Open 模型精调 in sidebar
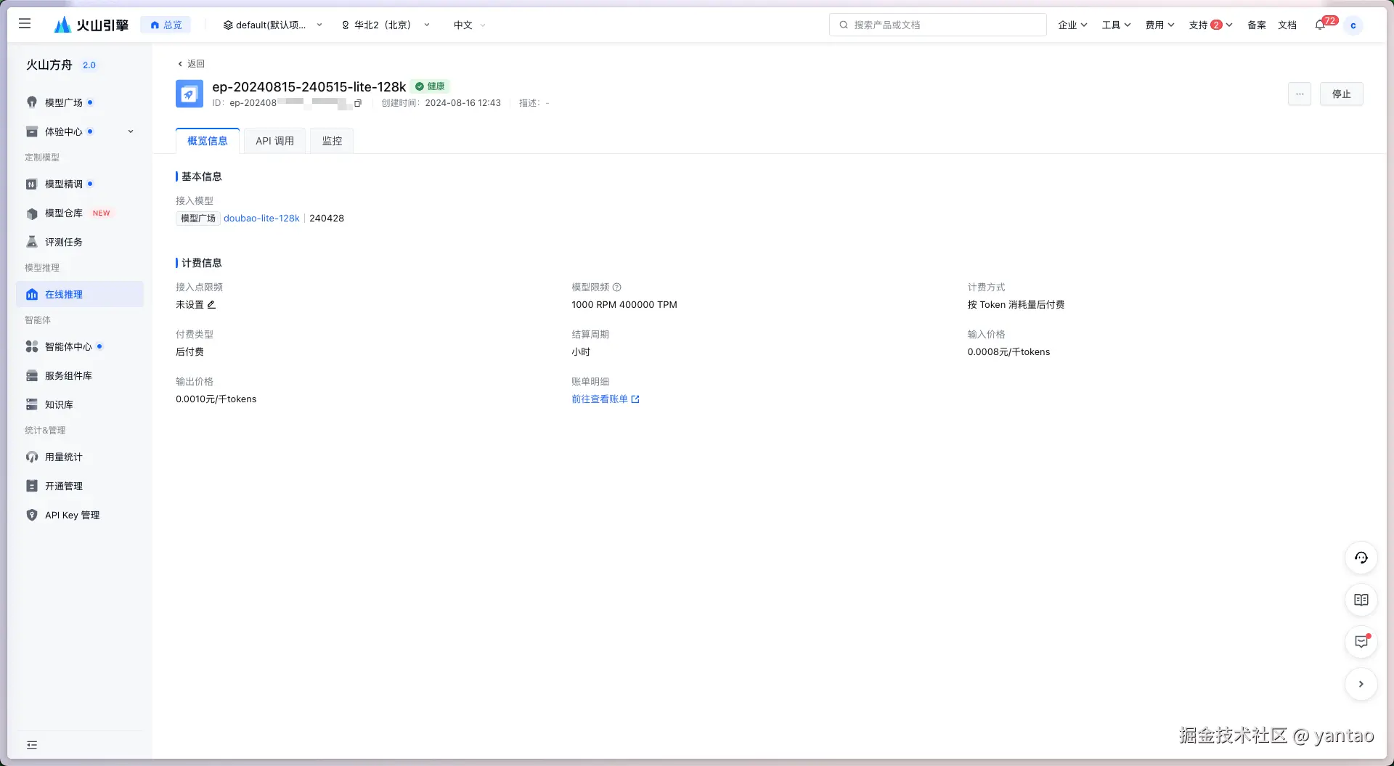Image resolution: width=1394 pixels, height=766 pixels. [80, 184]
